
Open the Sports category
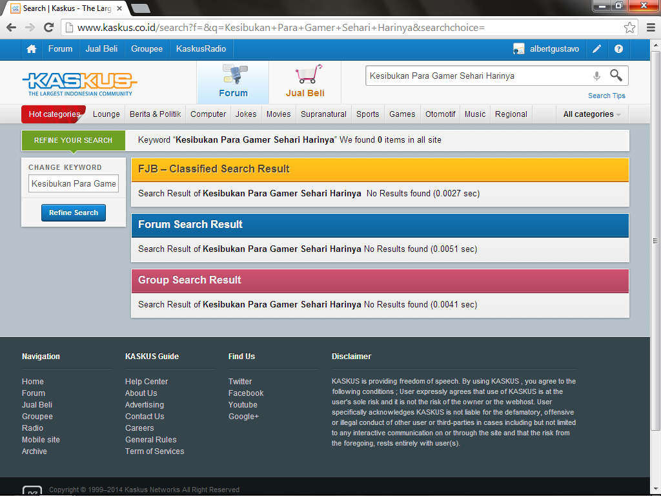(367, 114)
